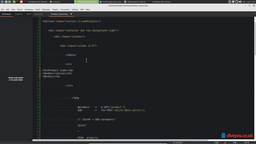Screen dimensions: 256x144
Task: Expand the sidebar Tab dropdown
Action: [x=28, y=14]
